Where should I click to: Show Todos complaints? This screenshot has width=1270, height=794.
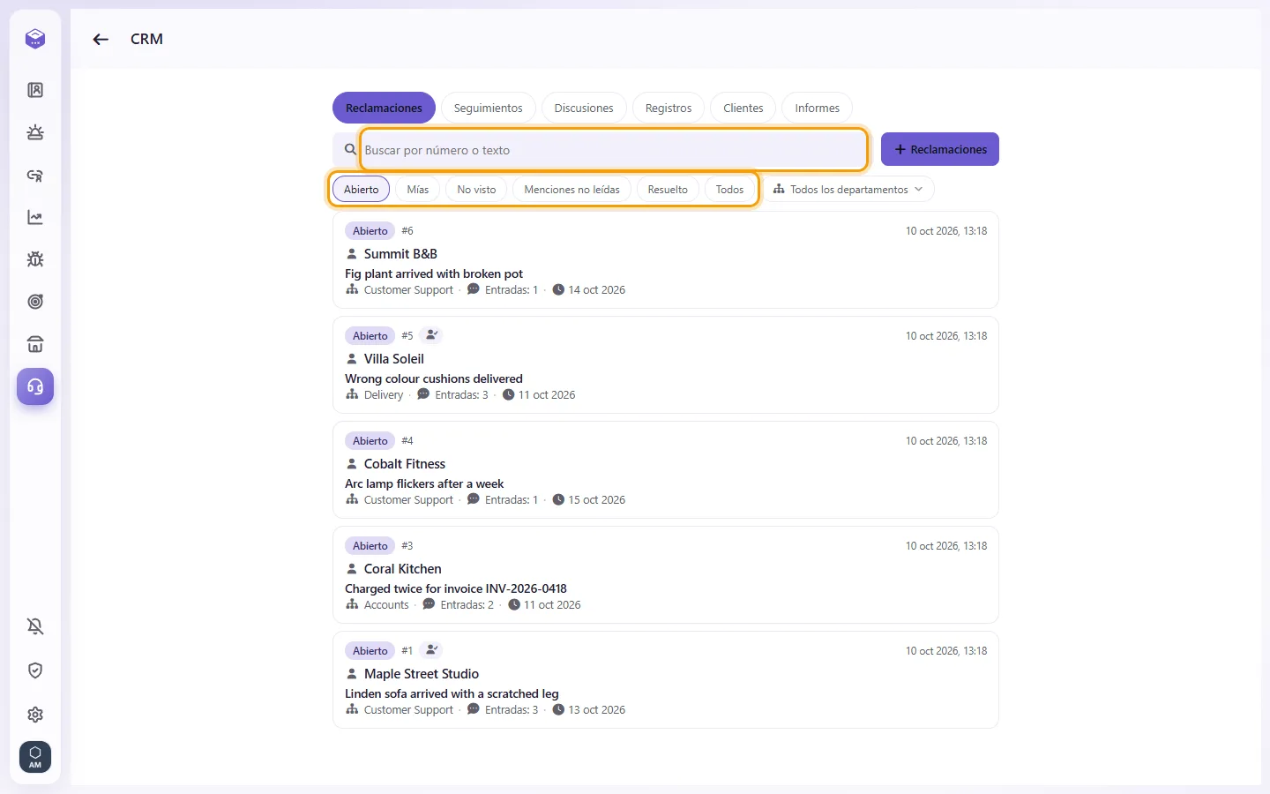tap(729, 190)
